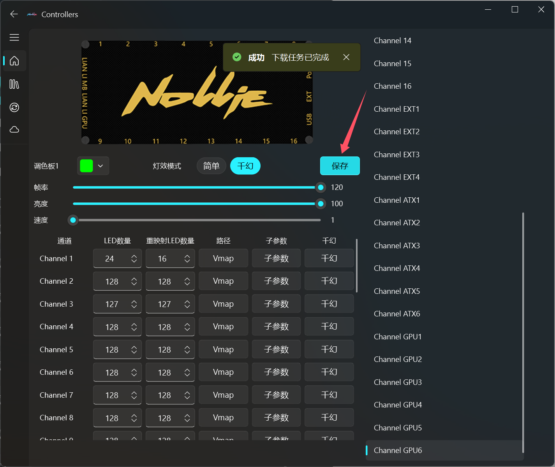Select Channel EXT1 in list
555x467 pixels.
(x=444, y=109)
